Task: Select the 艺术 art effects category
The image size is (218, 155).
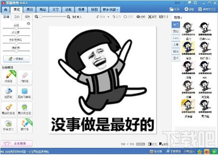Action: 176,58
